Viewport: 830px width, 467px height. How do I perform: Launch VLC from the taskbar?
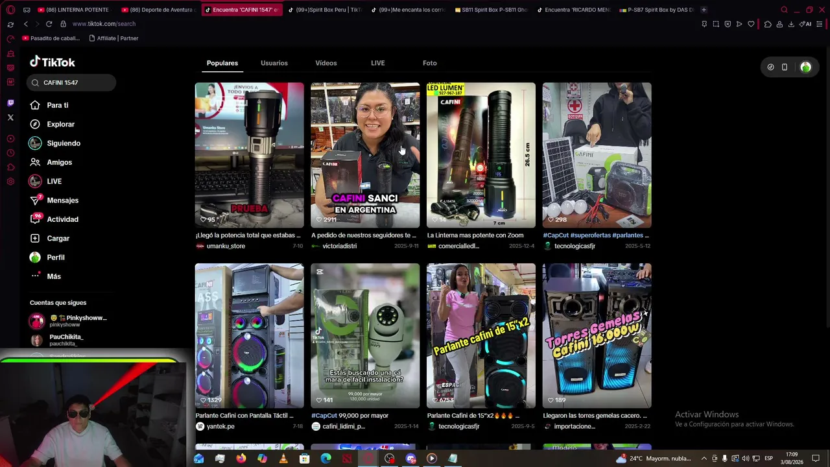pos(283,459)
